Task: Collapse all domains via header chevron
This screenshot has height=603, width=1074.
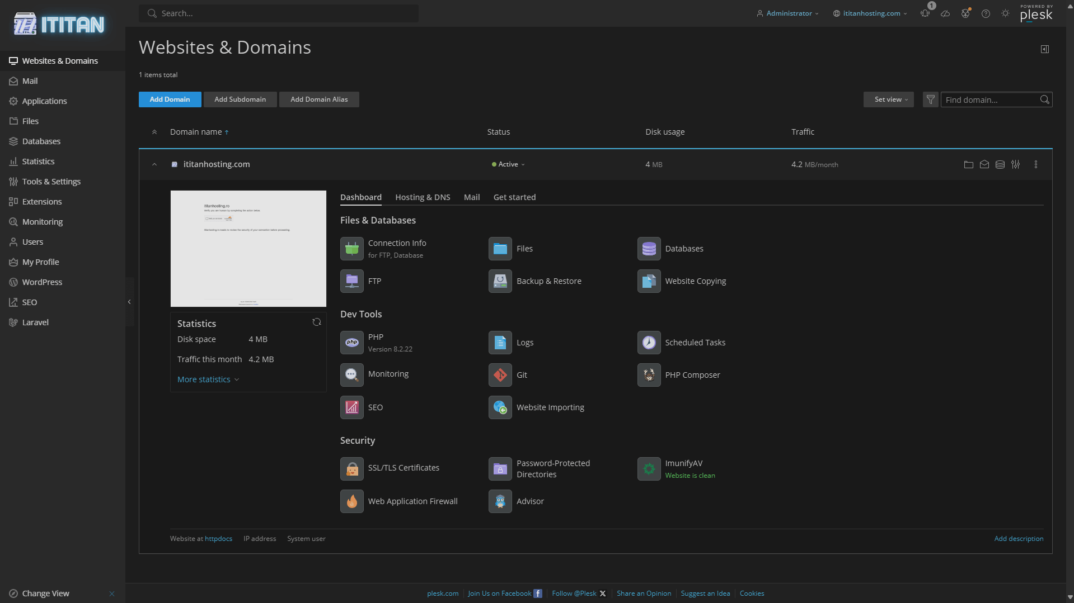Action: click(x=154, y=132)
